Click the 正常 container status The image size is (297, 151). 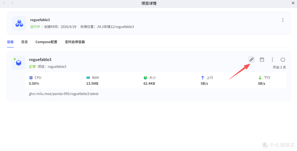(x=32, y=67)
